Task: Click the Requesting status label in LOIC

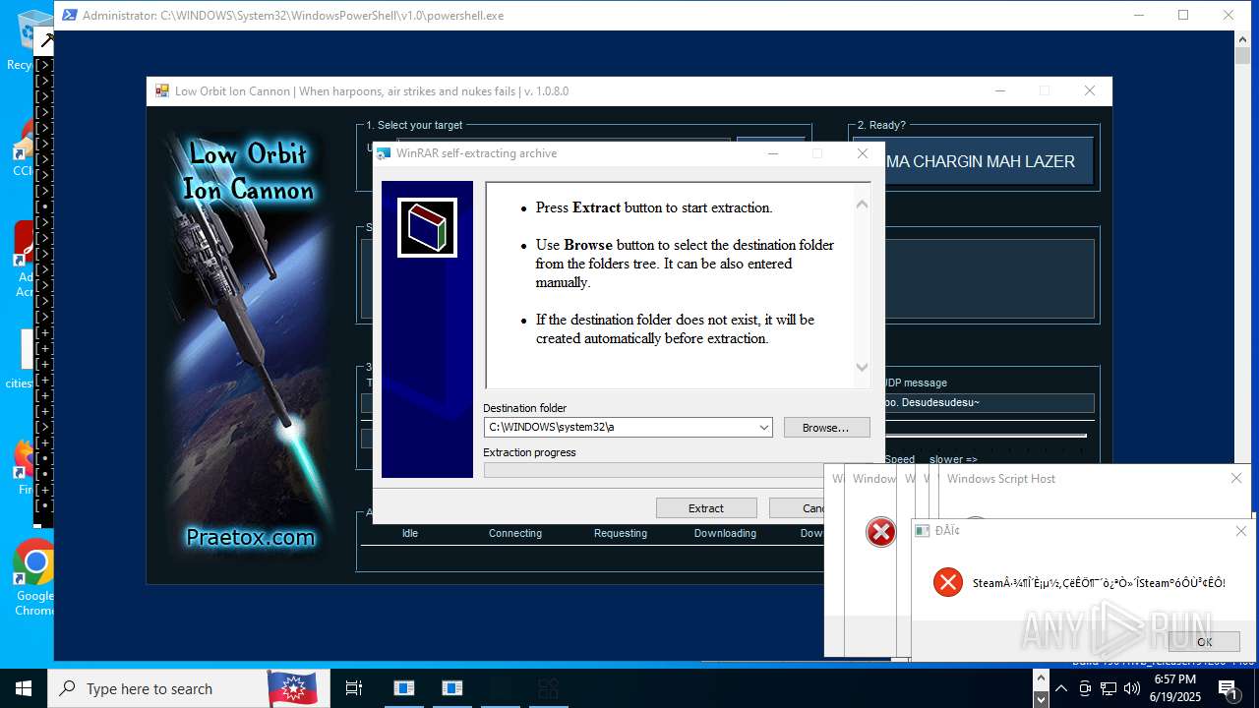Action: (x=621, y=533)
